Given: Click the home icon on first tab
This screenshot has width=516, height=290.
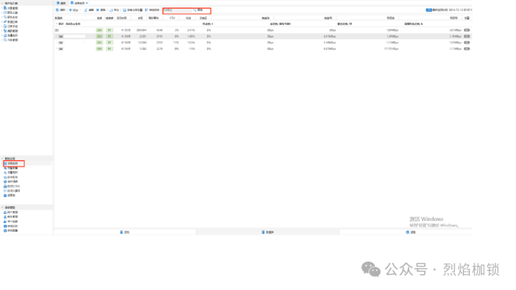Looking at the screenshot, I should point(58,3).
